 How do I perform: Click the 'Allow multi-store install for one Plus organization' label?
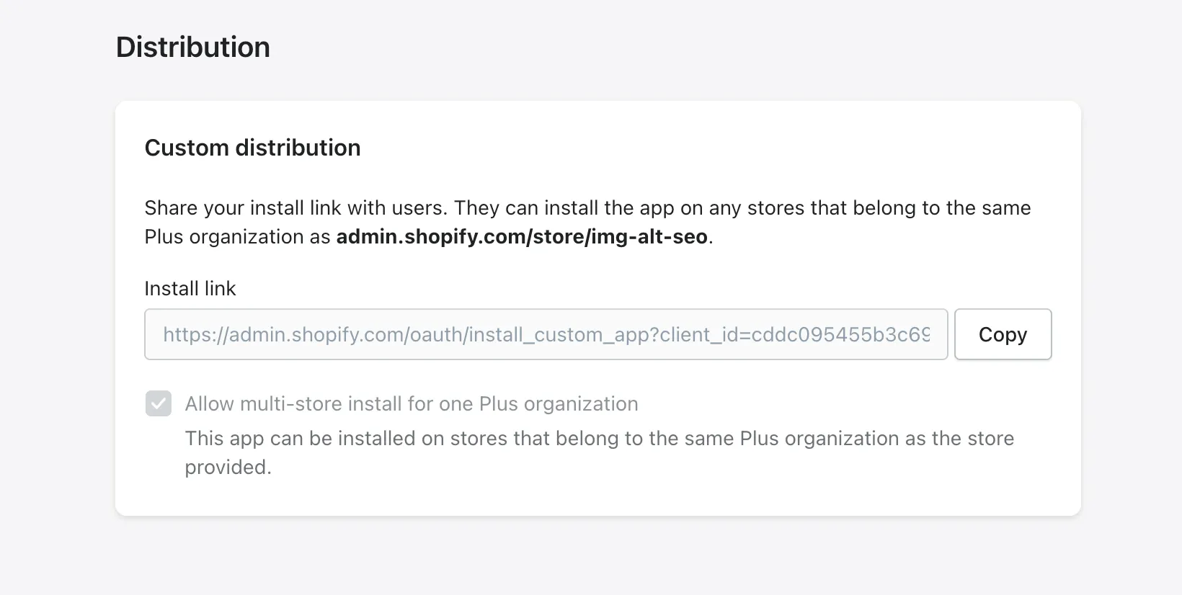coord(411,403)
